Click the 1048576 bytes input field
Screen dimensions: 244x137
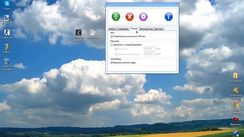(x=149, y=54)
